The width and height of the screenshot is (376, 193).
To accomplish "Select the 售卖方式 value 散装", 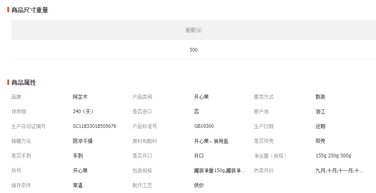I will 320,97.
